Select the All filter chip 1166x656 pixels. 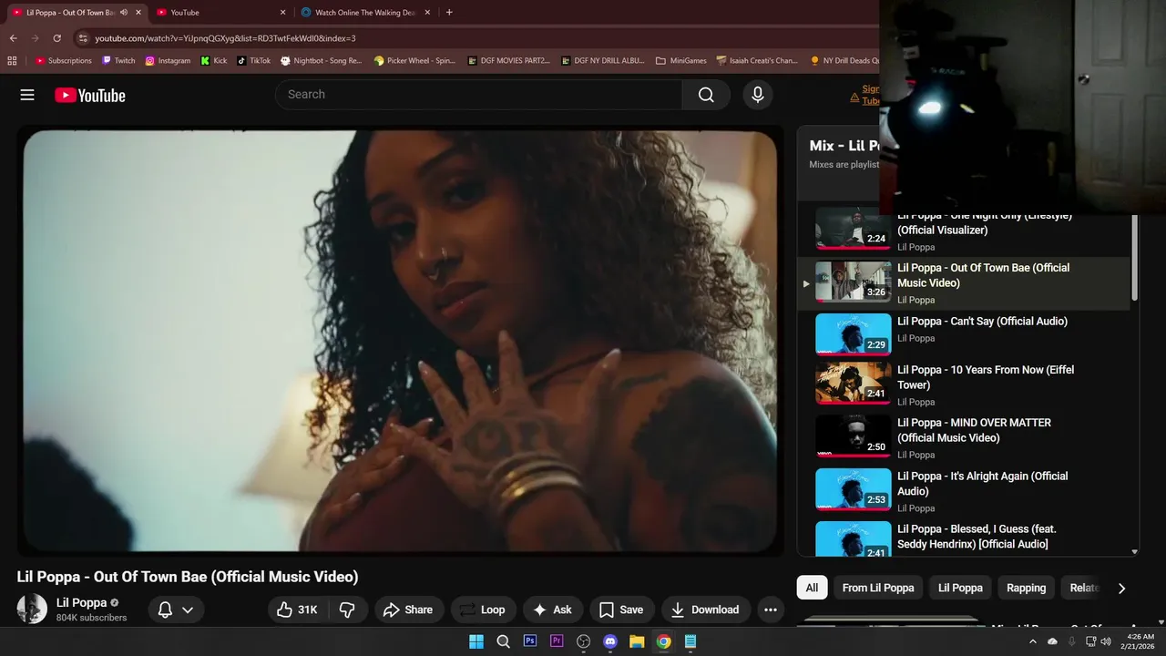pos(812,588)
